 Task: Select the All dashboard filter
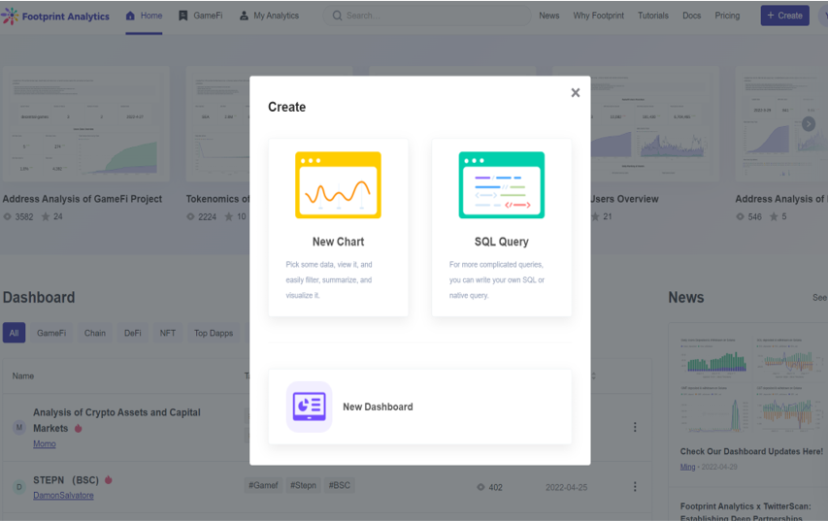(14, 333)
